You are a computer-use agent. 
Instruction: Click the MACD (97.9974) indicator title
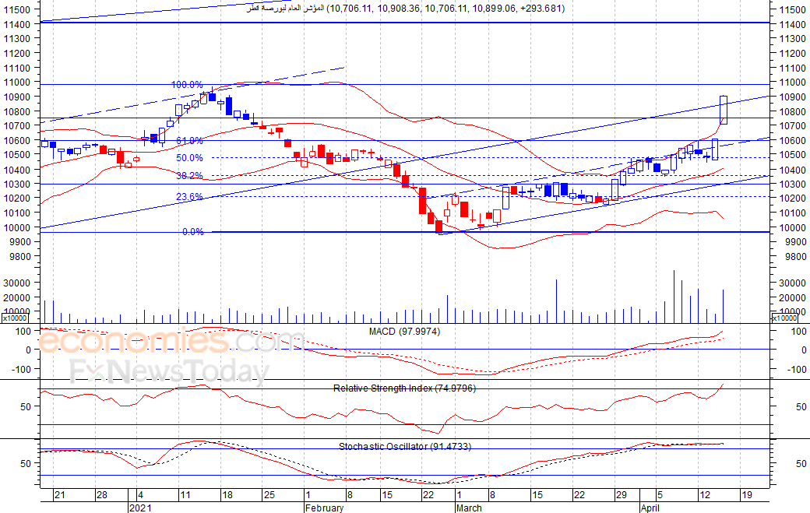tap(404, 332)
